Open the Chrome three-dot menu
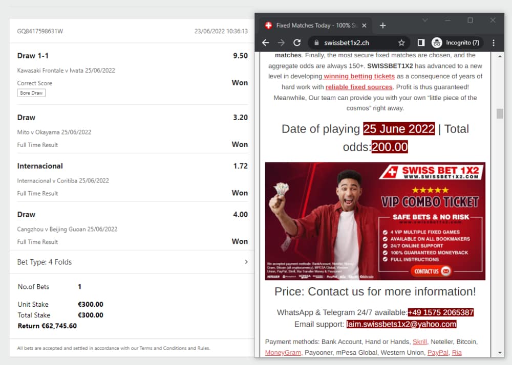Viewport: 512px width, 365px height. tap(494, 43)
